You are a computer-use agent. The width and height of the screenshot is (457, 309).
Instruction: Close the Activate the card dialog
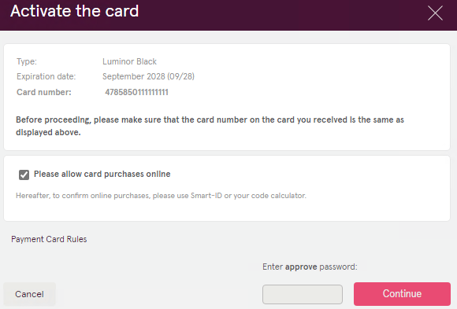[435, 13]
